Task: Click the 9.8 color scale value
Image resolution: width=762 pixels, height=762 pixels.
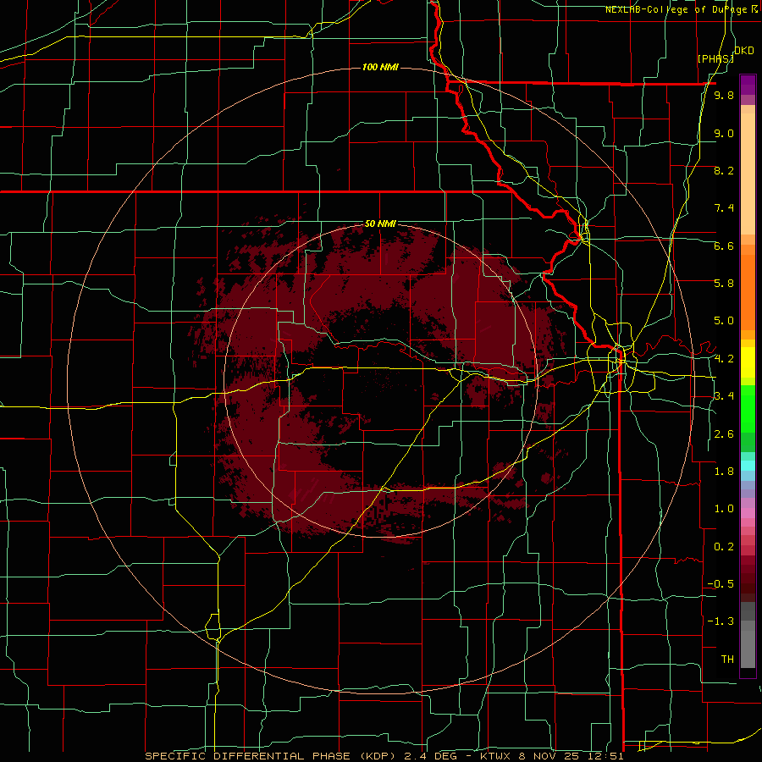Action: (x=724, y=96)
